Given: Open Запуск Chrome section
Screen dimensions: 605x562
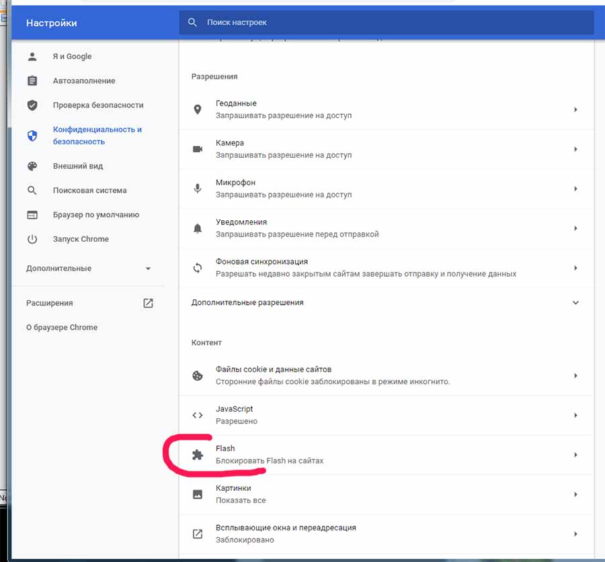Looking at the screenshot, I should point(81,239).
